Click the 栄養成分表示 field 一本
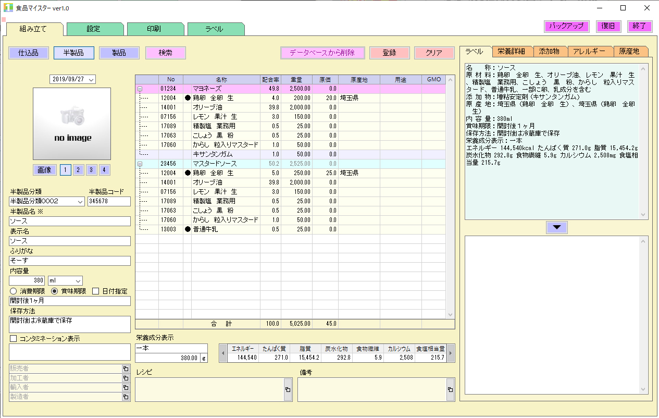The image size is (659, 418). pyautogui.click(x=171, y=348)
